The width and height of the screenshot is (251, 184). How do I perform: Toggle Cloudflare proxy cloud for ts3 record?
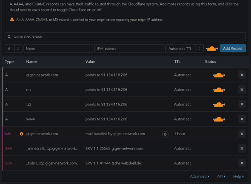coord(219,105)
